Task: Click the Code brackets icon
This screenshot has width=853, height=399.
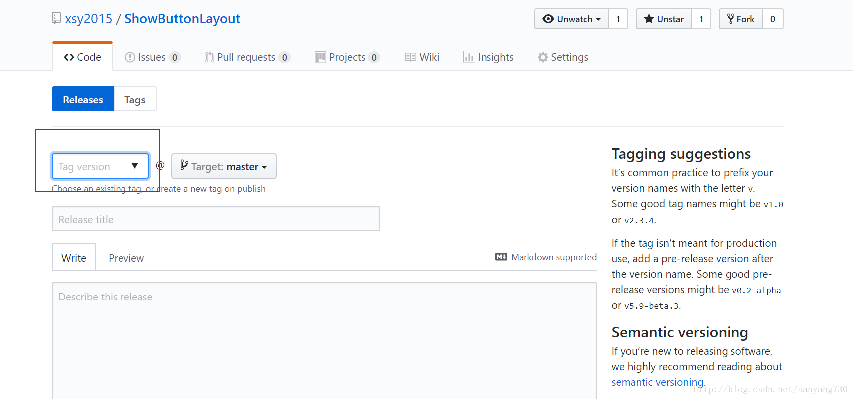Action: point(69,57)
